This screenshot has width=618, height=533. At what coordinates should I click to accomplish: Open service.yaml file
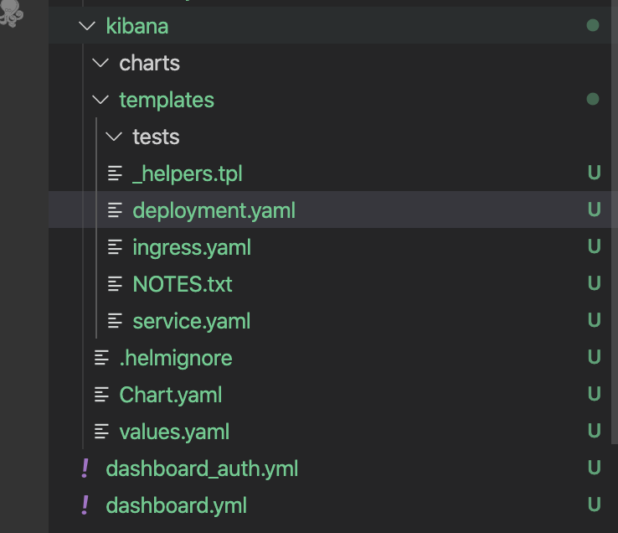point(191,321)
